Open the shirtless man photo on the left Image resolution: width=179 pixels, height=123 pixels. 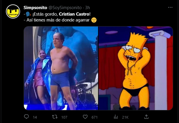click(61, 68)
